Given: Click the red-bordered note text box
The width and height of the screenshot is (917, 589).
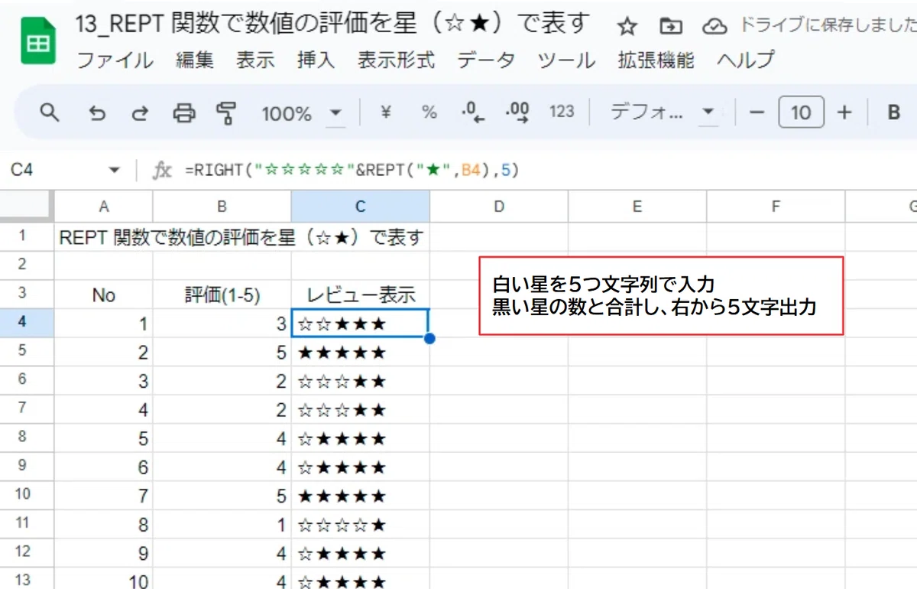Looking at the screenshot, I should coord(661,296).
